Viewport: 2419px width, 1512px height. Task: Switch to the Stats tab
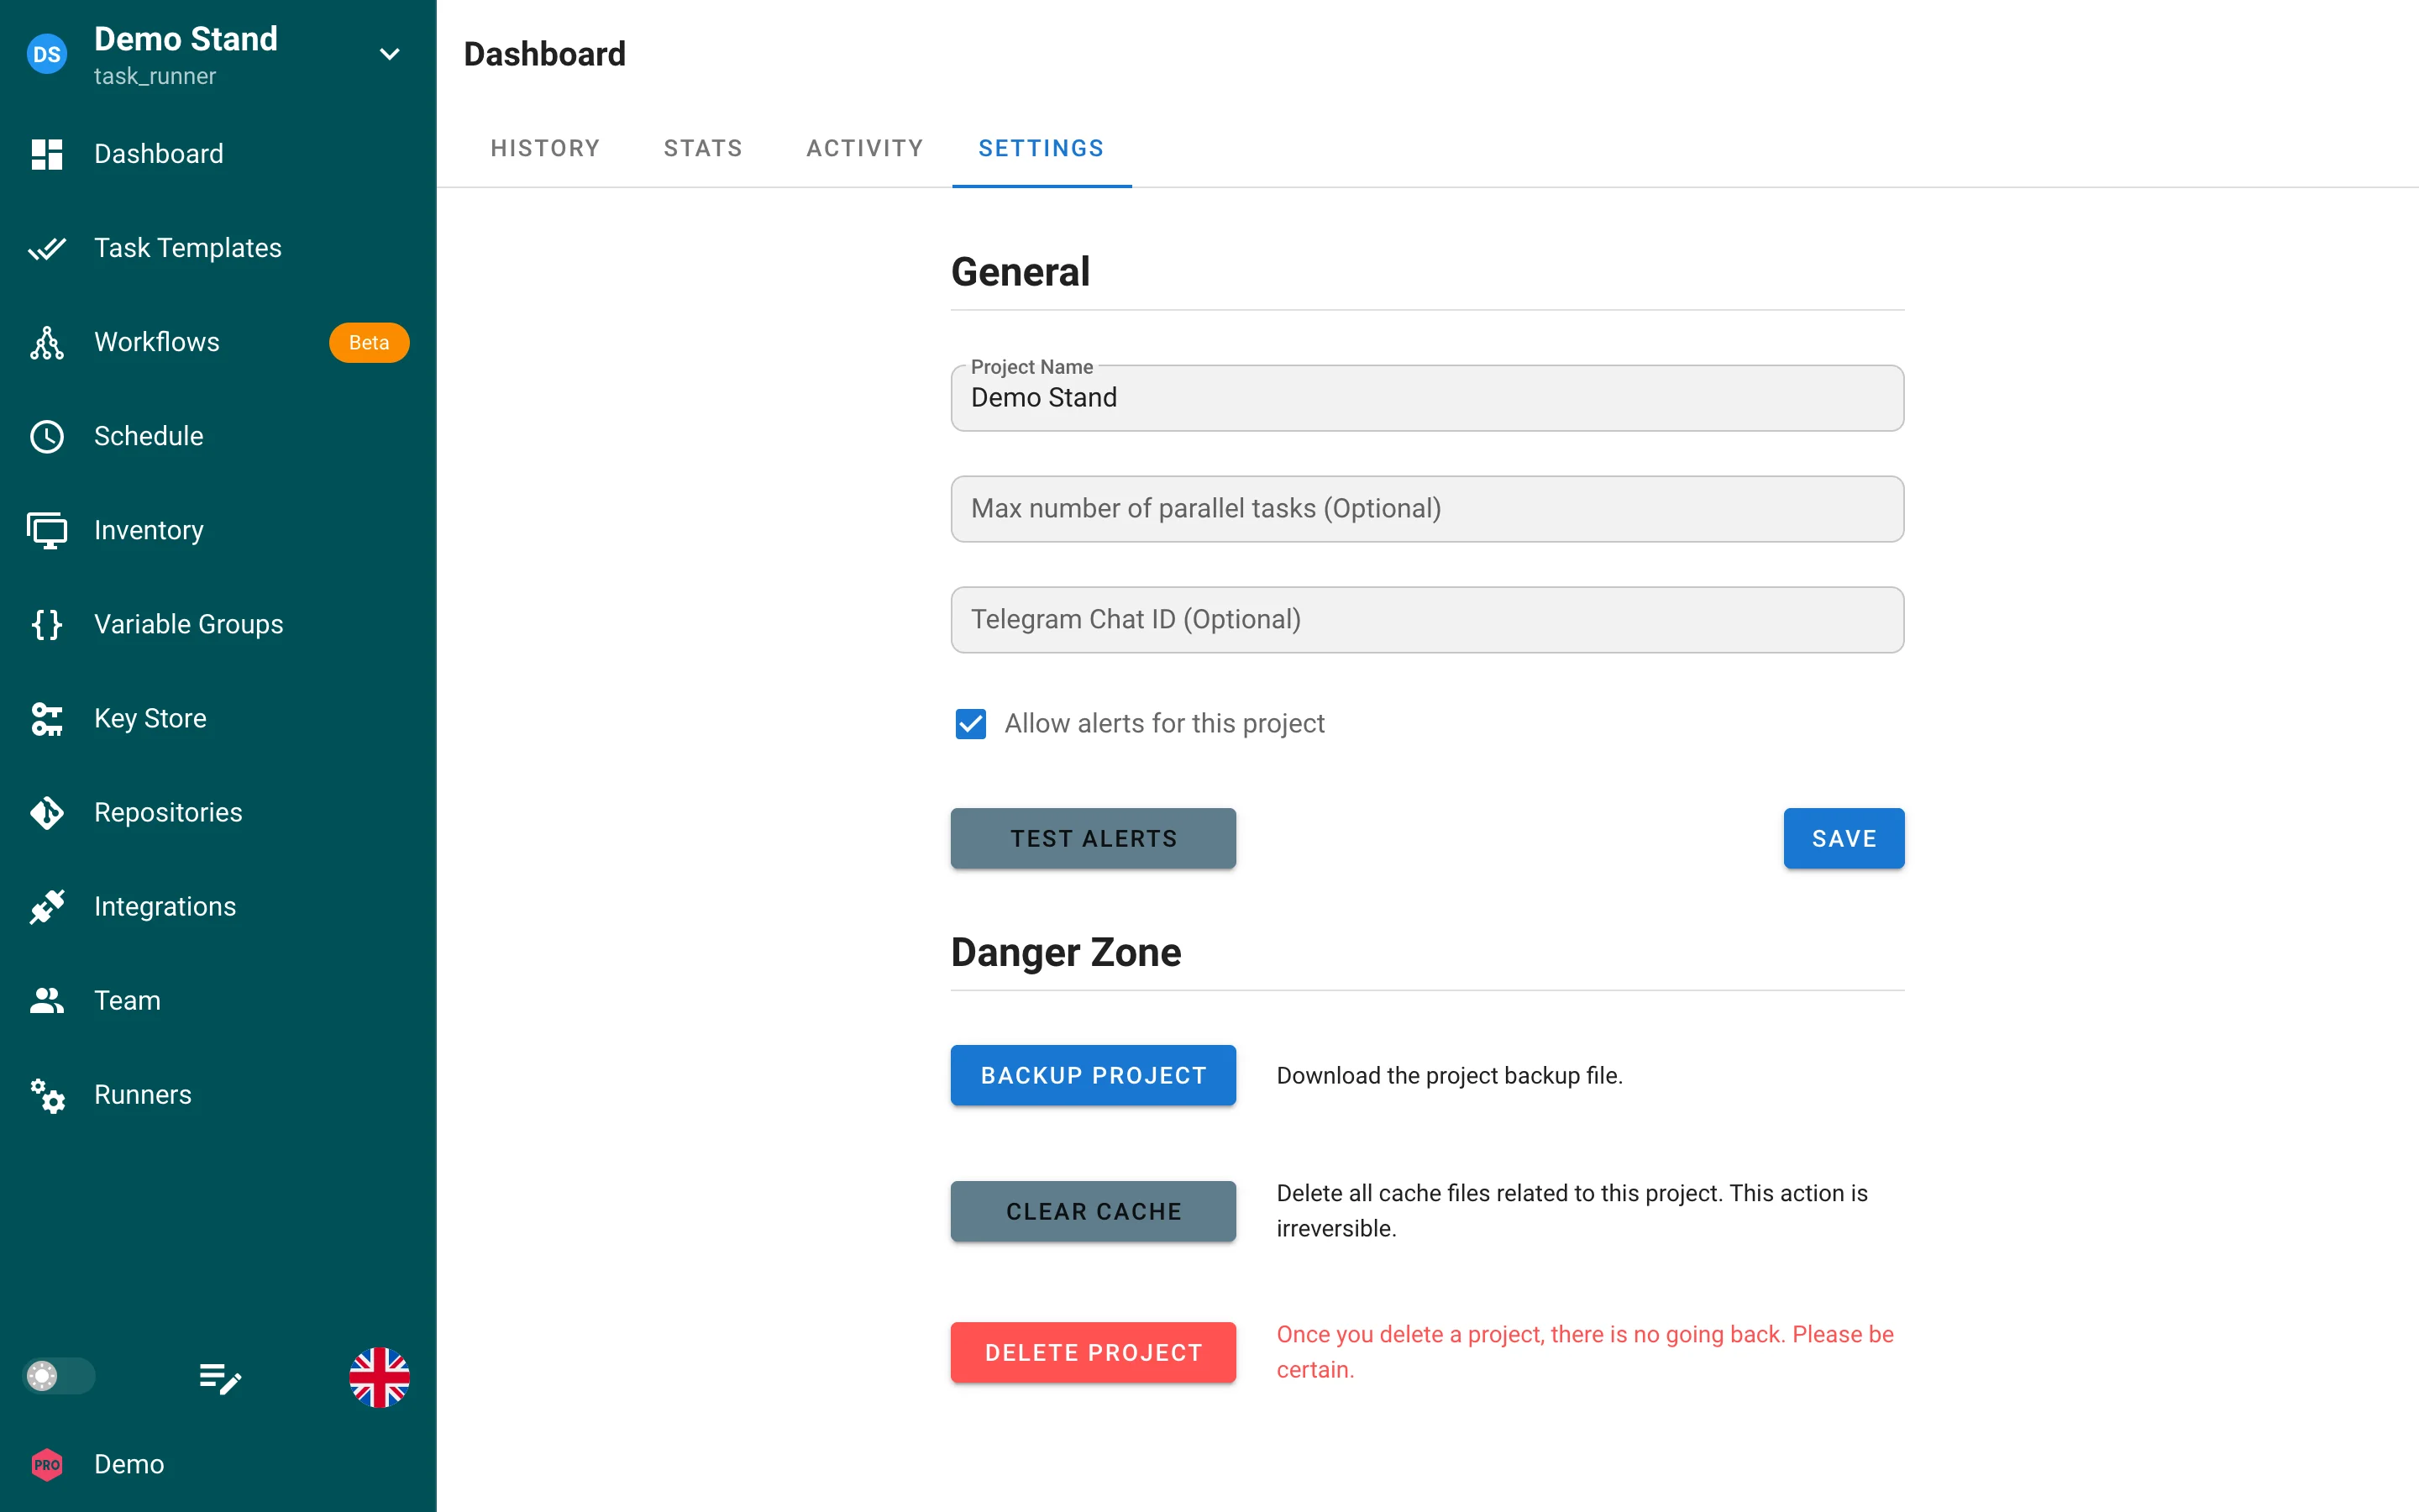click(x=703, y=148)
